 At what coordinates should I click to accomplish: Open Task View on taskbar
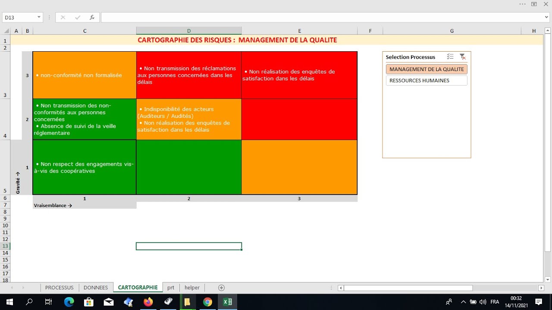(x=48, y=302)
